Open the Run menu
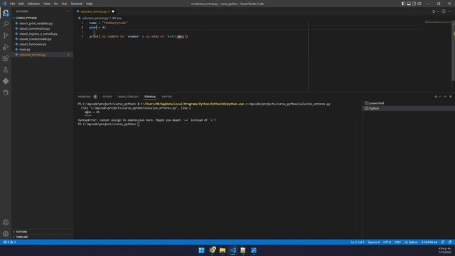 (x=64, y=4)
